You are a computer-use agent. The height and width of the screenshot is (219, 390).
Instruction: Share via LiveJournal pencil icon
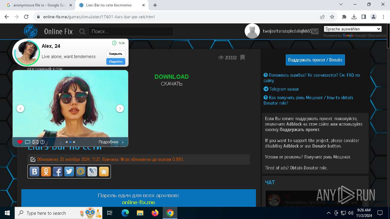tap(92, 172)
